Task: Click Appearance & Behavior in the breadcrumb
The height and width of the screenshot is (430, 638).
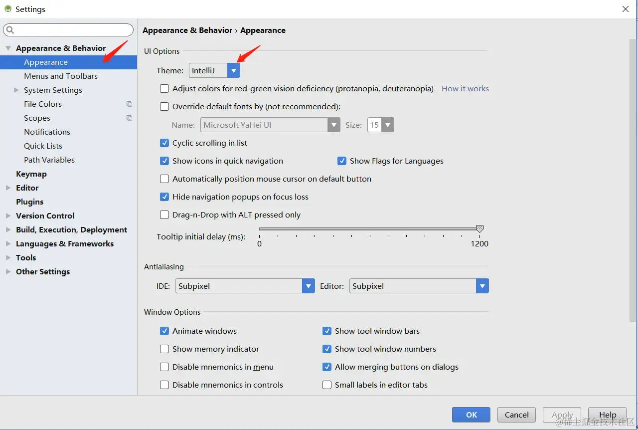Action: click(x=187, y=30)
